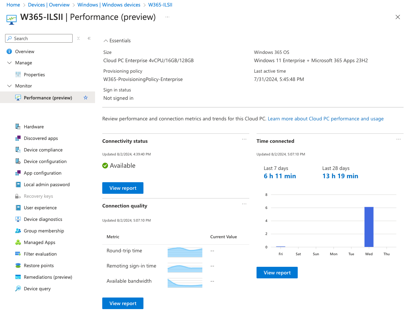Go to Windows | Windows devices breadcrumb
This screenshot has height=325, width=409.
[x=109, y=5]
